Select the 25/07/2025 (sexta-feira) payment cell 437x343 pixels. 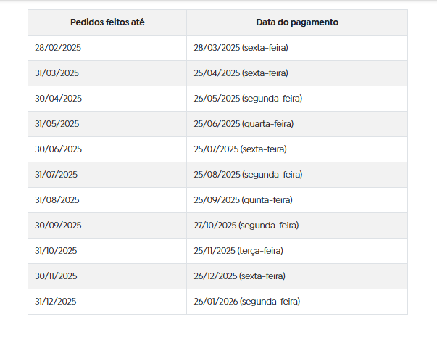click(x=297, y=149)
